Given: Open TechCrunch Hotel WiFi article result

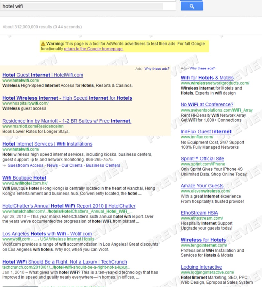Looking at the screenshot, I should click(64, 262).
